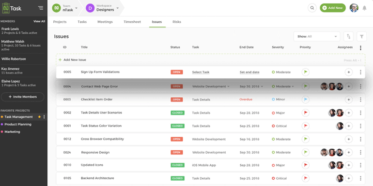Image resolution: width=373 pixels, height=186 pixels.
Task: Open notifications bell icon
Action: [364, 8]
